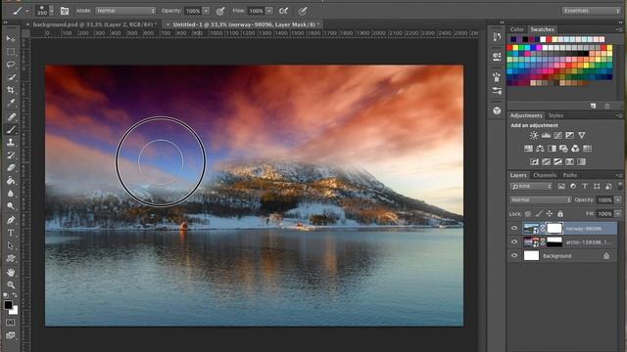This screenshot has height=352, width=627.
Task: Switch to the Styles panel tab
Action: (x=555, y=115)
